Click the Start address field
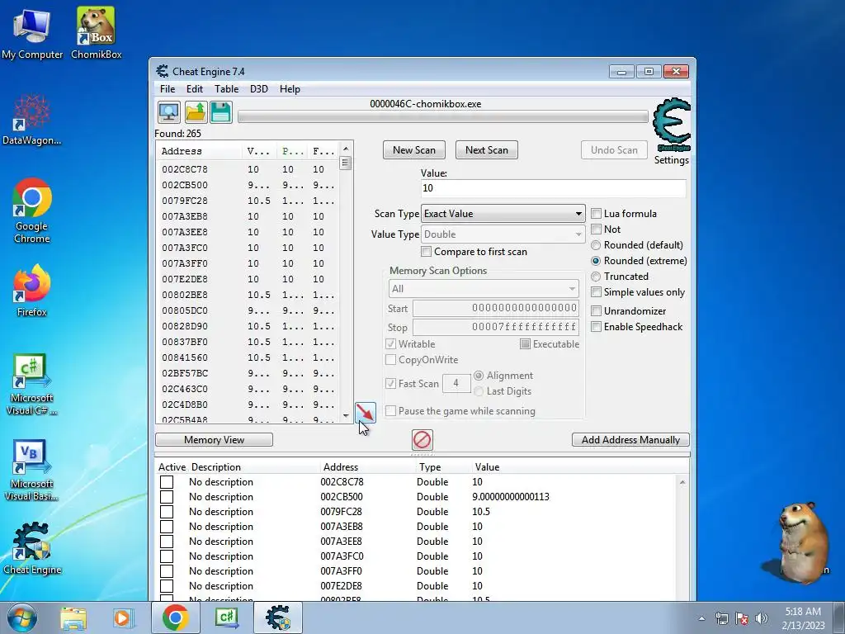Screen dimensions: 845x634 tap(496, 309)
